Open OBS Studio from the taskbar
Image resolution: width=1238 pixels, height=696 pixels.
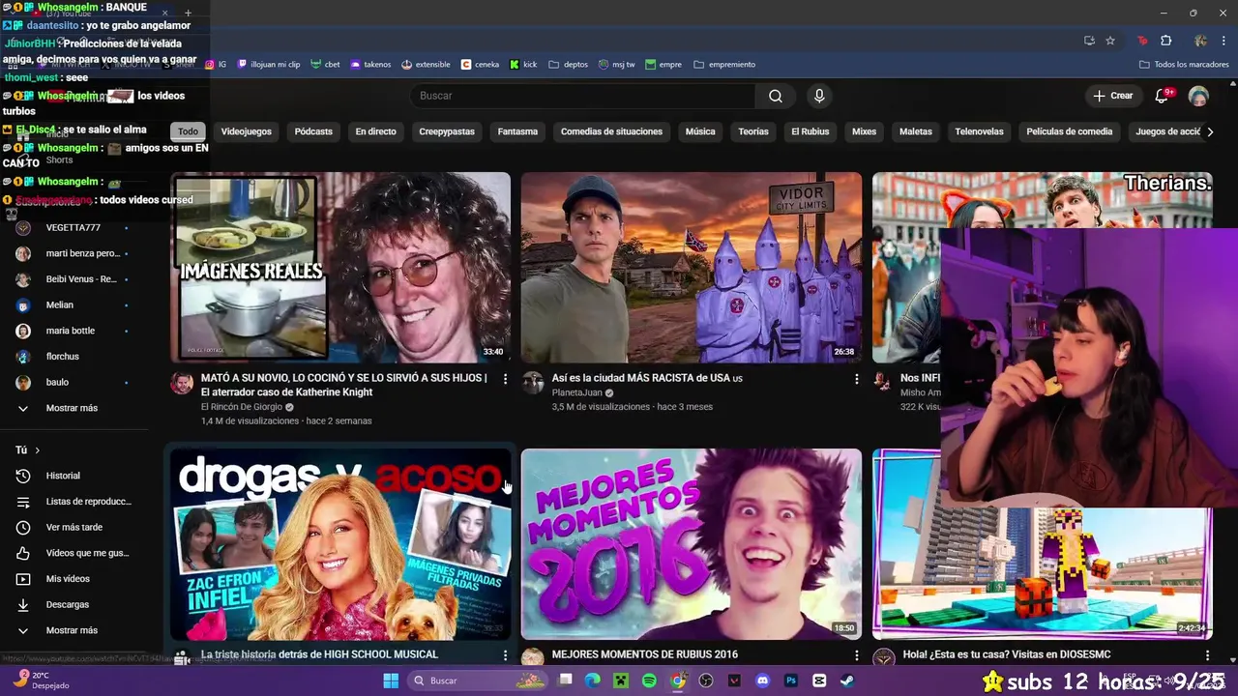(706, 681)
